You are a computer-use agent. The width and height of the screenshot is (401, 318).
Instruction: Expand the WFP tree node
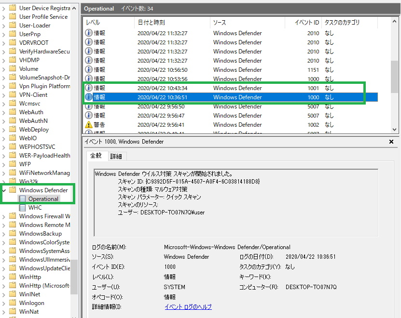coord(3,164)
